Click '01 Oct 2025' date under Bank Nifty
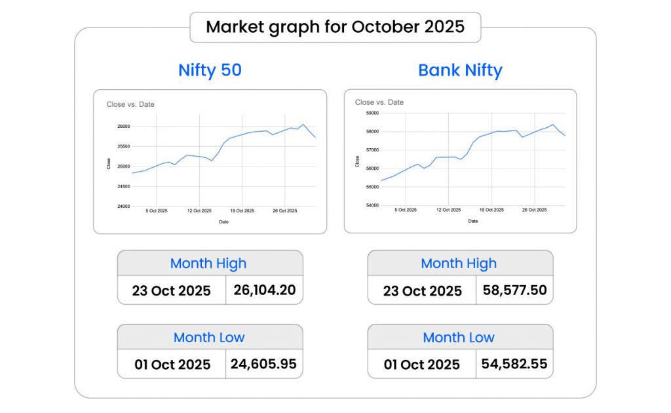Screen dimensions: 671x413 [422, 364]
